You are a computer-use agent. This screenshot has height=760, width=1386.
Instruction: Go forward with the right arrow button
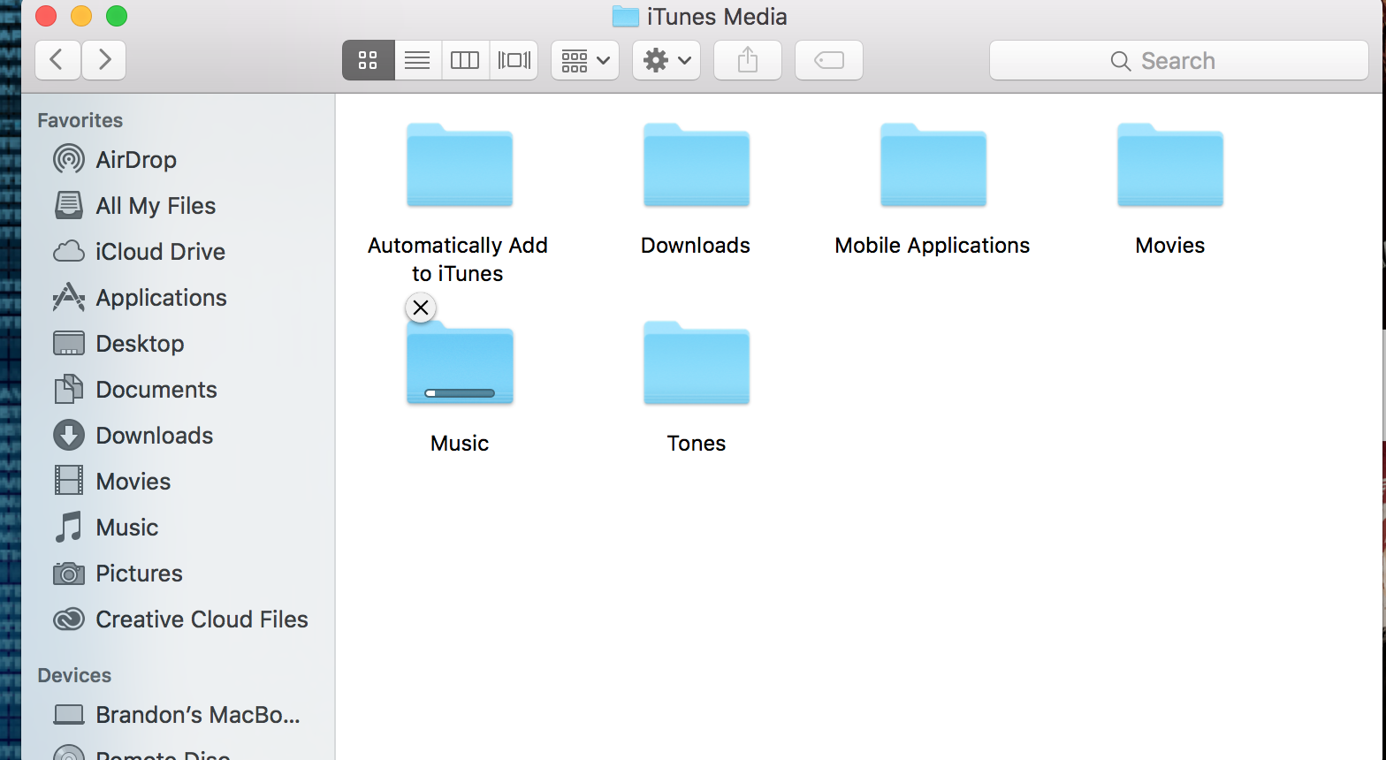(x=104, y=60)
